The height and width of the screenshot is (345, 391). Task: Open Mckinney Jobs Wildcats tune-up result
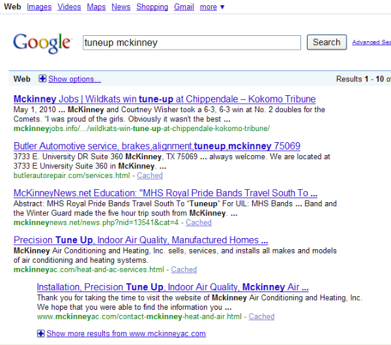click(x=164, y=99)
